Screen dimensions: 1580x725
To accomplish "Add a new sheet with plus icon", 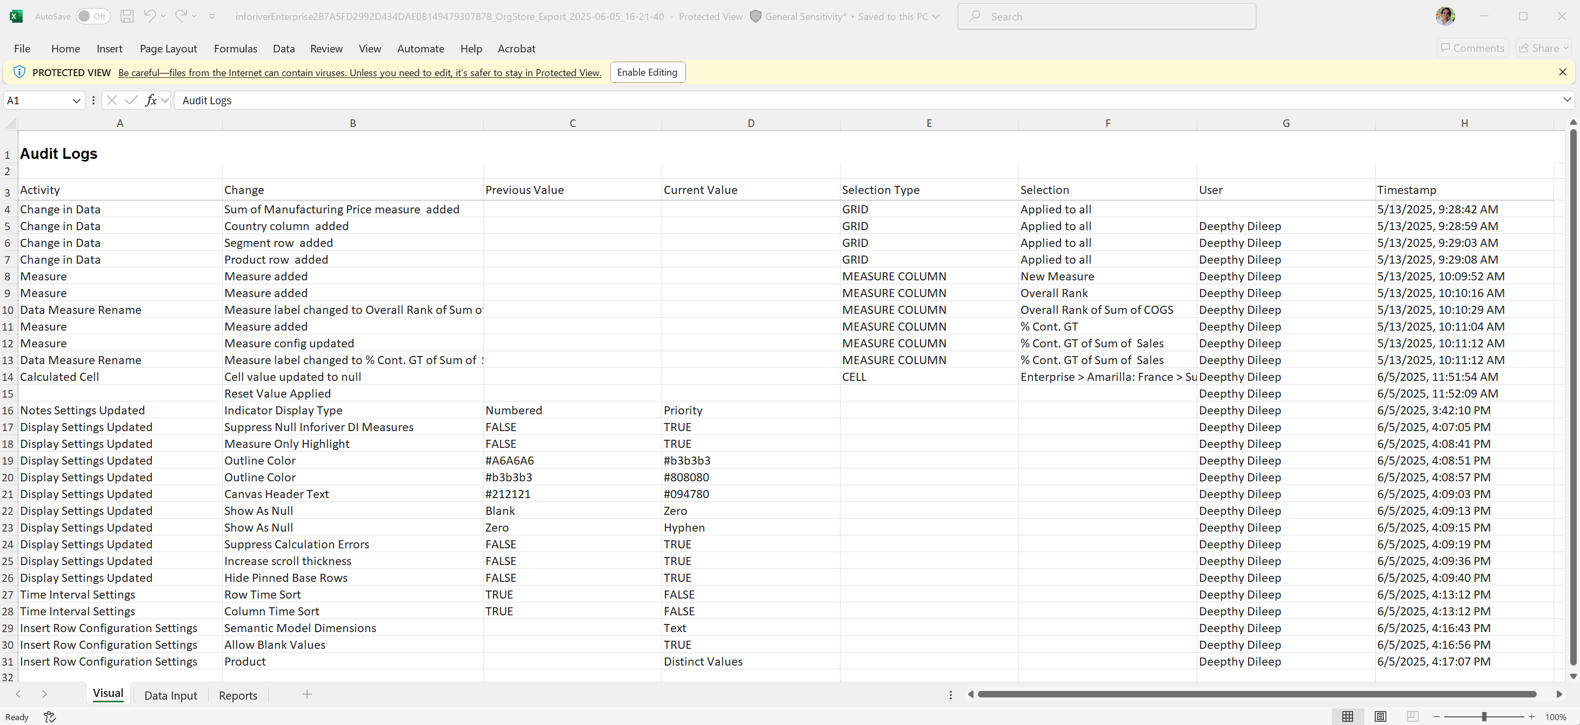I will (307, 694).
